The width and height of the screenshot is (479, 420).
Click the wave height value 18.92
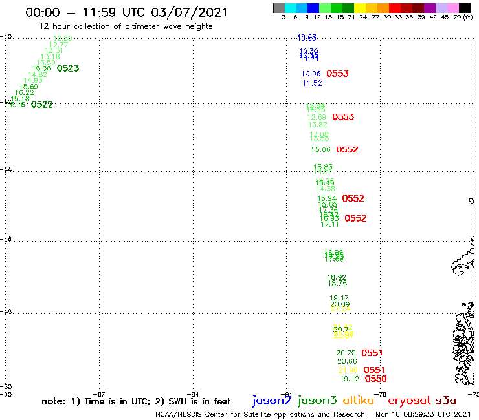337,277
